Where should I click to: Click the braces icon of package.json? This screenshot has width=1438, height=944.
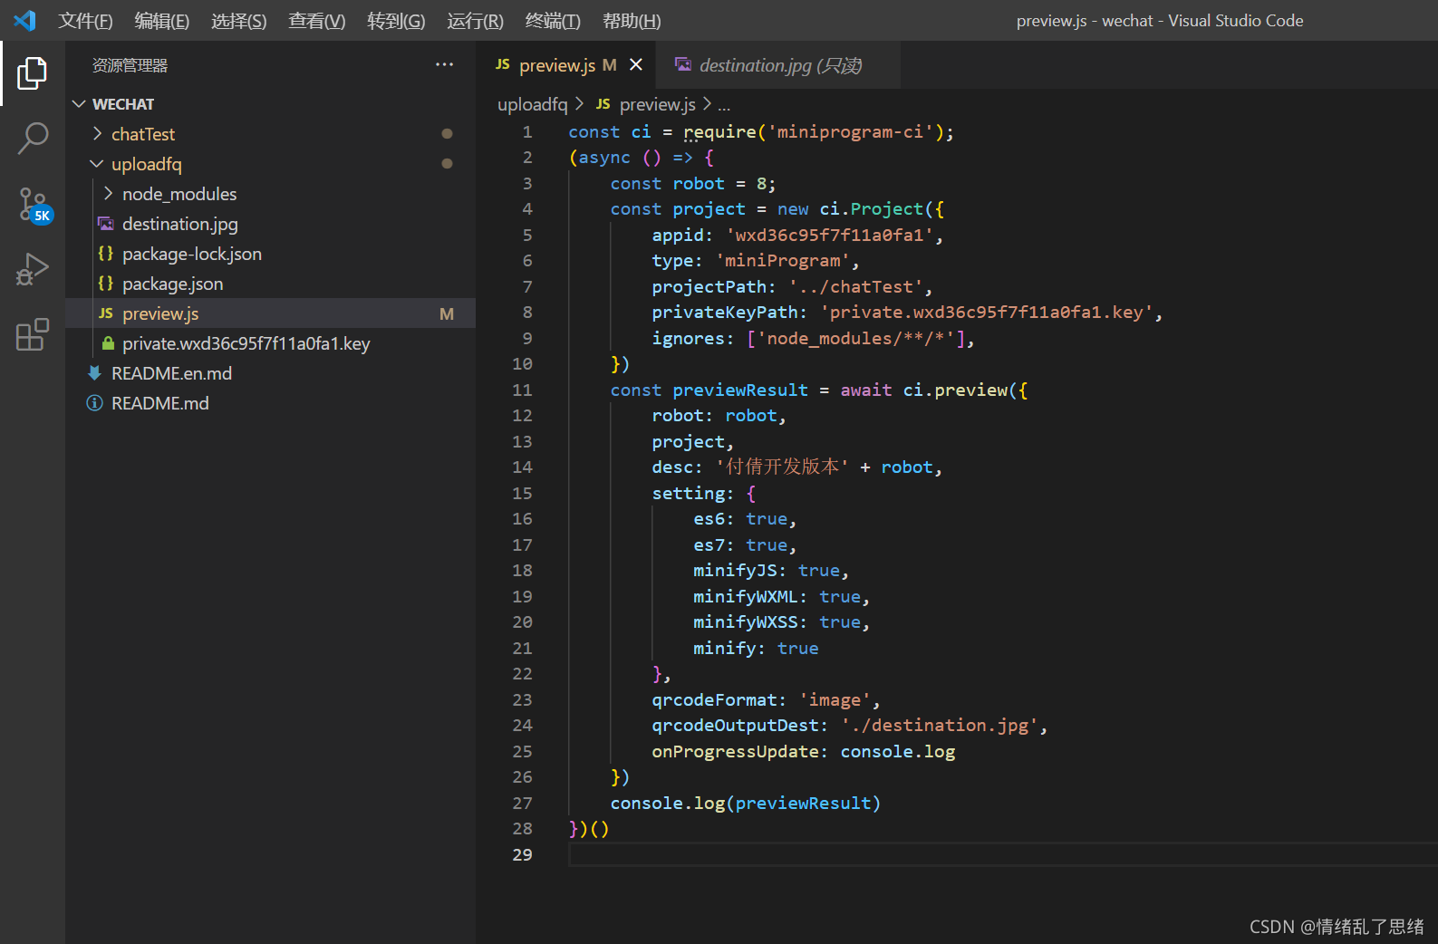tap(106, 284)
